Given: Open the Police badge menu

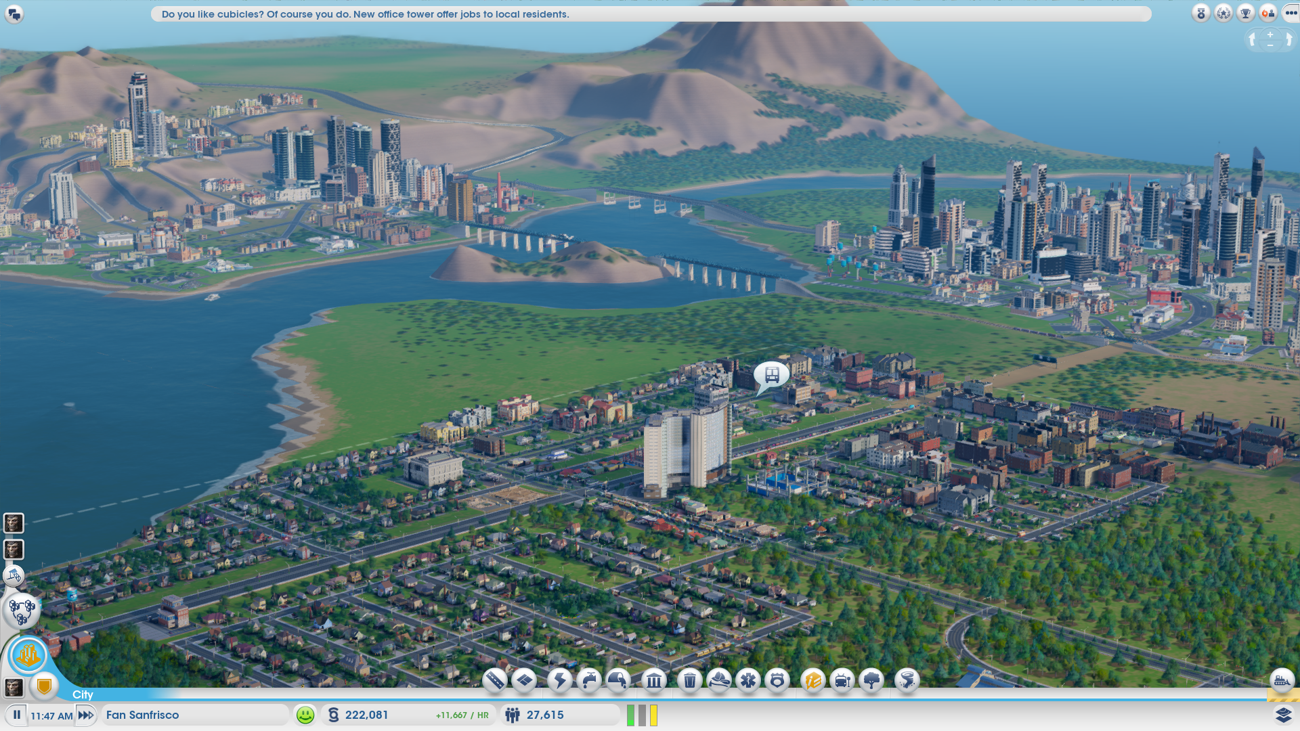Looking at the screenshot, I should tap(777, 680).
